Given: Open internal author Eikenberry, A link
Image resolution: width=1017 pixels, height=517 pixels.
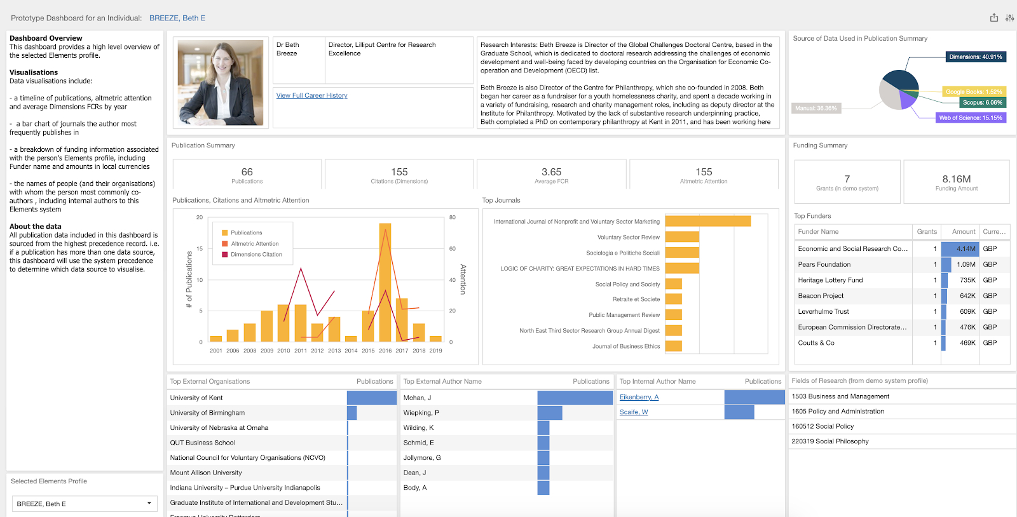Looking at the screenshot, I should [x=639, y=397].
